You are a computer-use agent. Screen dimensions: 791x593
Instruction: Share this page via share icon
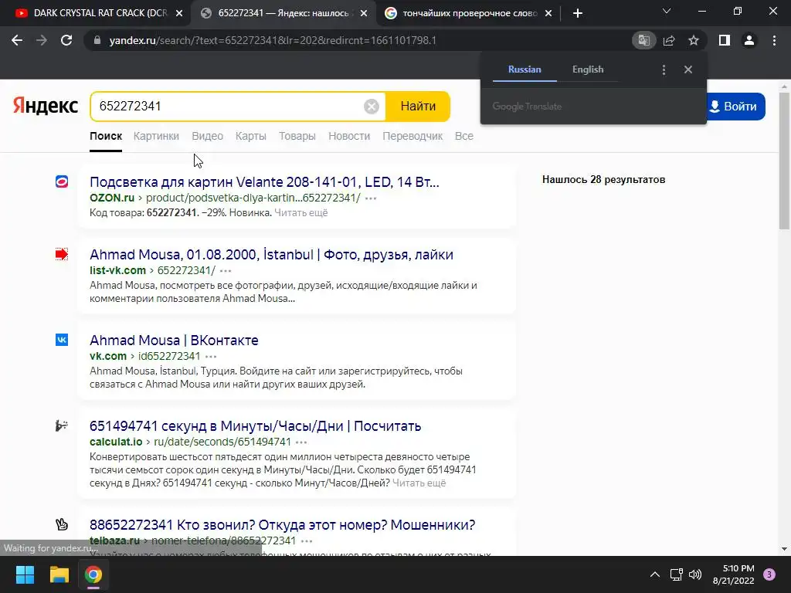click(669, 40)
